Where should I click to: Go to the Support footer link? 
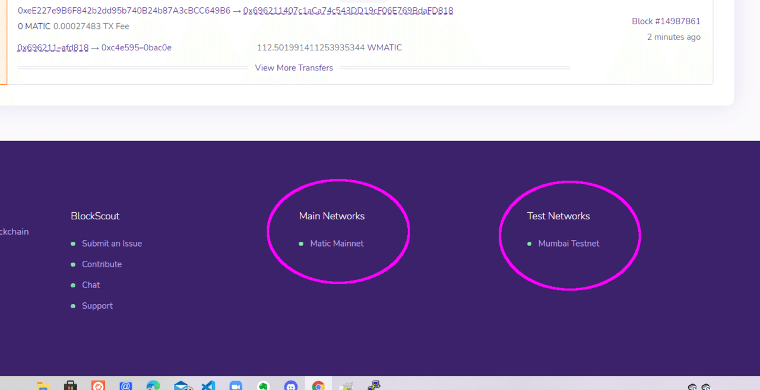click(x=97, y=306)
